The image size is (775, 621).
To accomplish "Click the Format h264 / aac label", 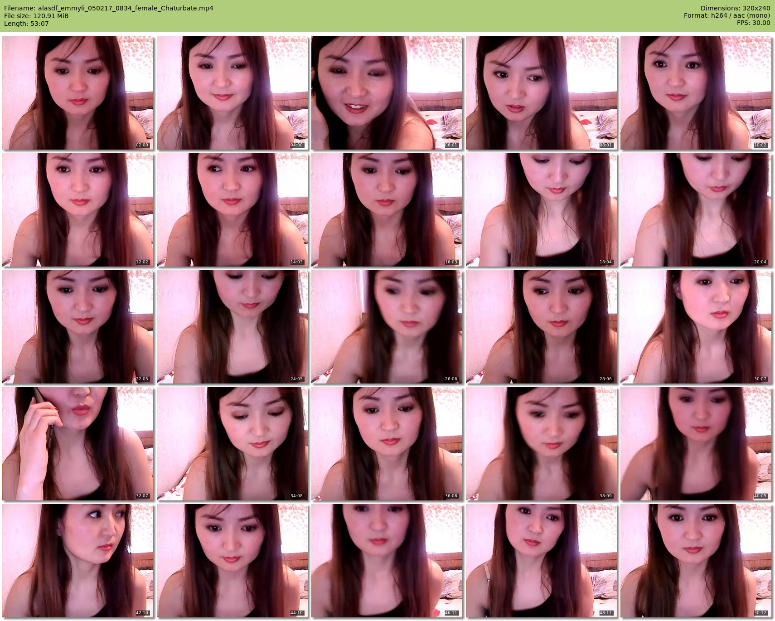I will pos(727,15).
